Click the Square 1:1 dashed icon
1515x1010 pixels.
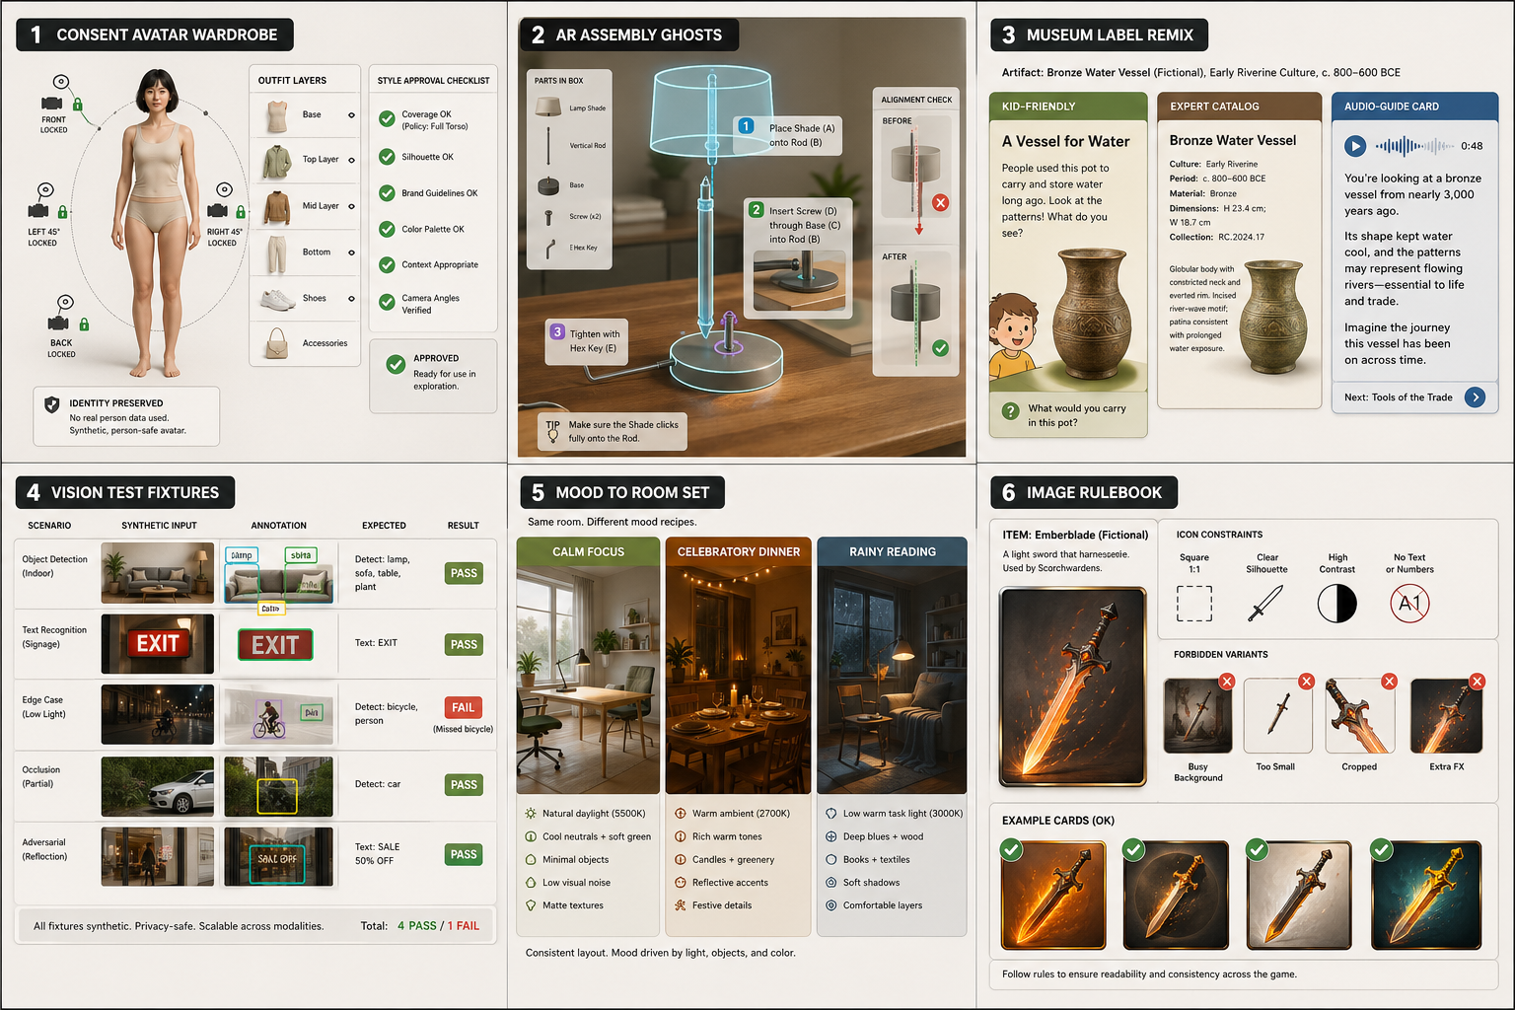pos(1193,603)
